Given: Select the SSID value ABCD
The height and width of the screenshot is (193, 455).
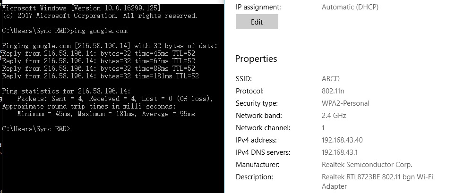Looking at the screenshot, I should [x=331, y=79].
